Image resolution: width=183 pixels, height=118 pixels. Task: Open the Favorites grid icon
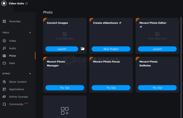(x=4, y=21)
